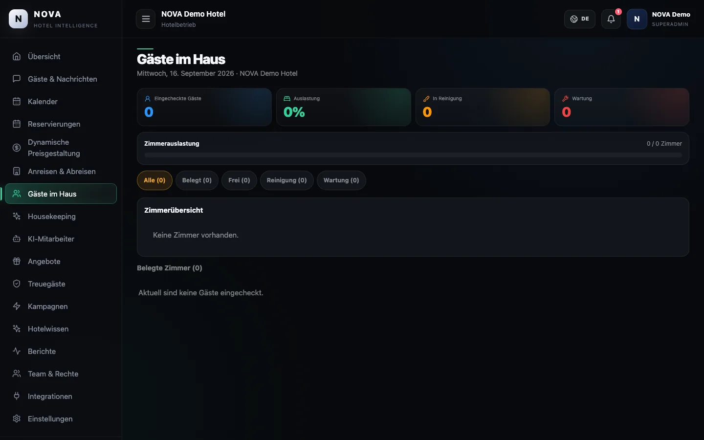Select the Frei (0) filter chip

(239, 180)
